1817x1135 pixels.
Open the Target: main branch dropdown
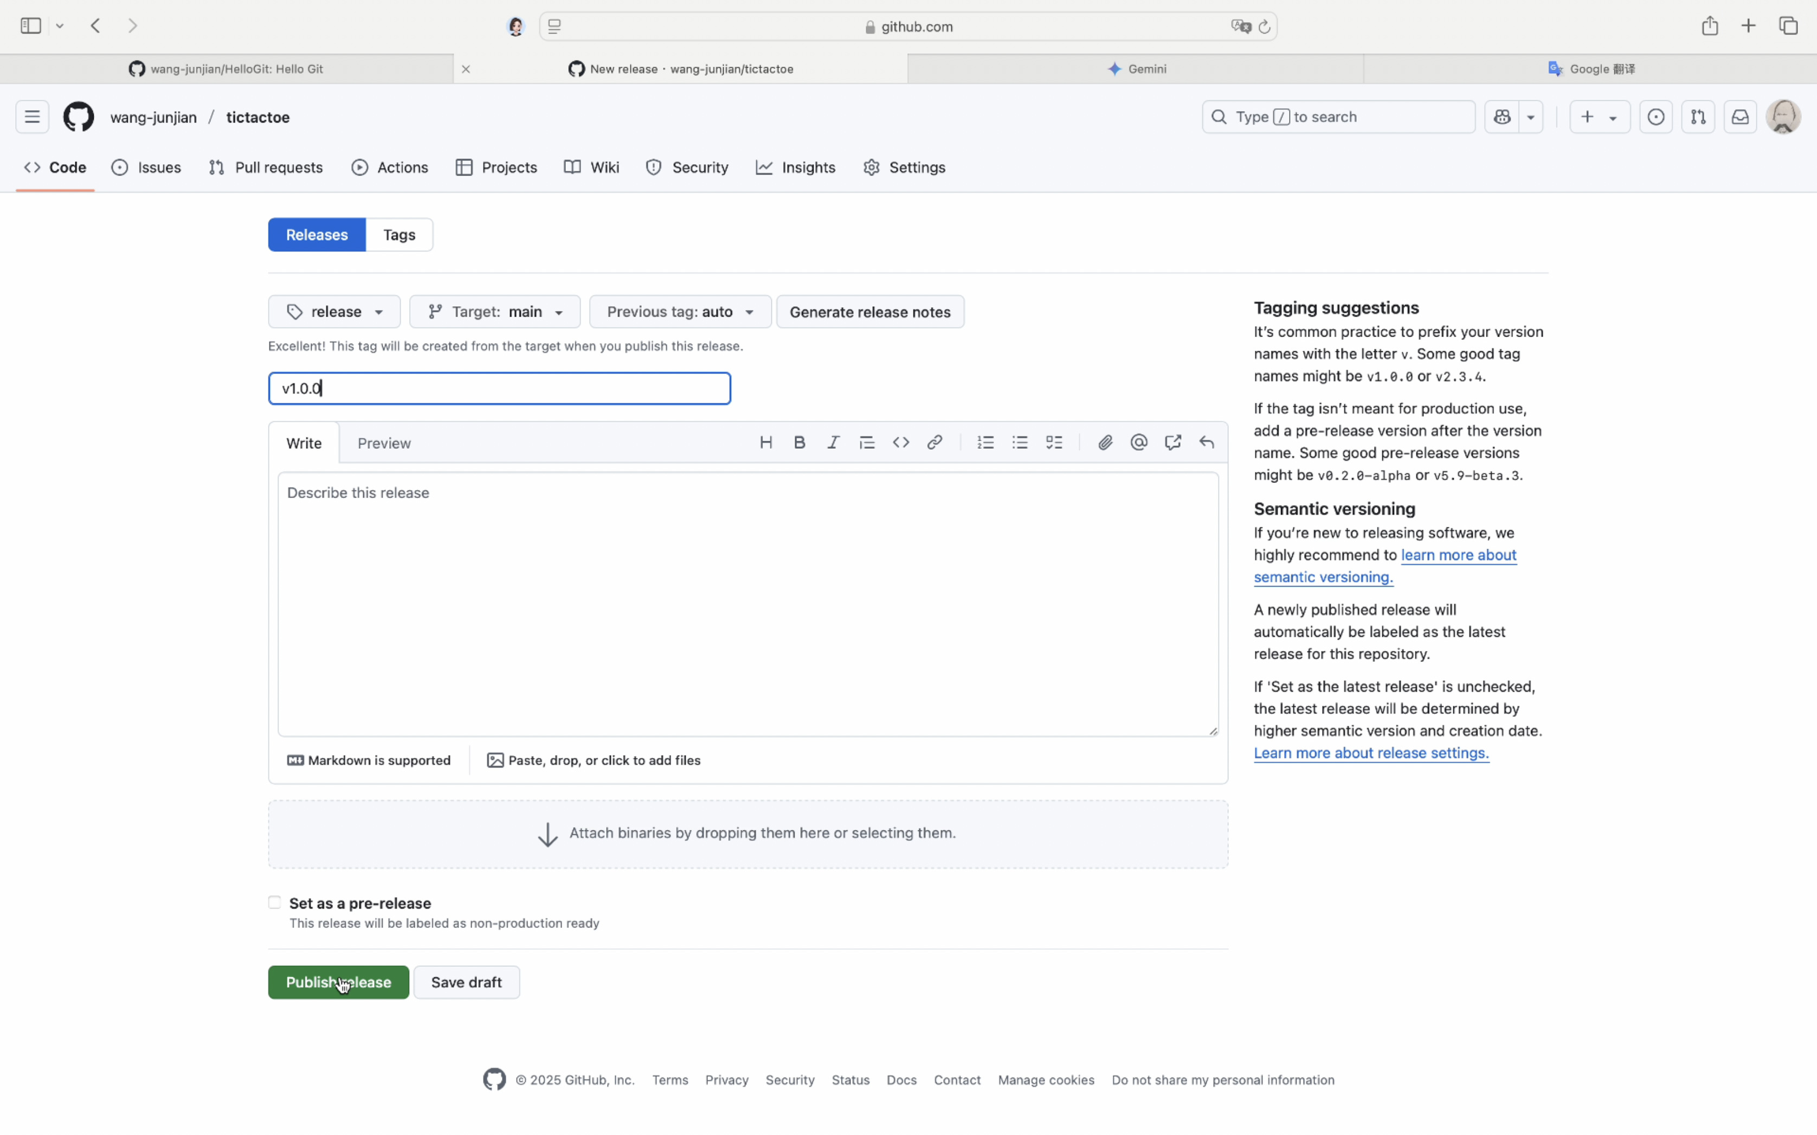[494, 312]
